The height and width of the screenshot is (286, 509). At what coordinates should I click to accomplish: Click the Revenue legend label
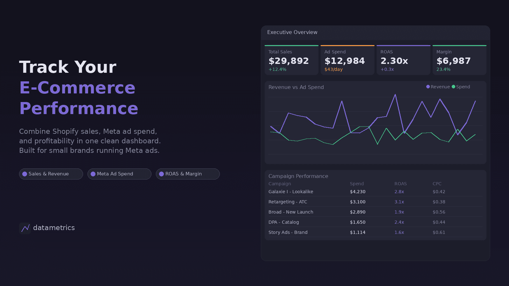point(440,87)
